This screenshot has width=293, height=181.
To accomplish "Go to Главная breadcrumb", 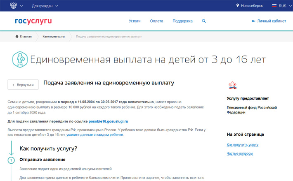I will pyautogui.click(x=26, y=37).
